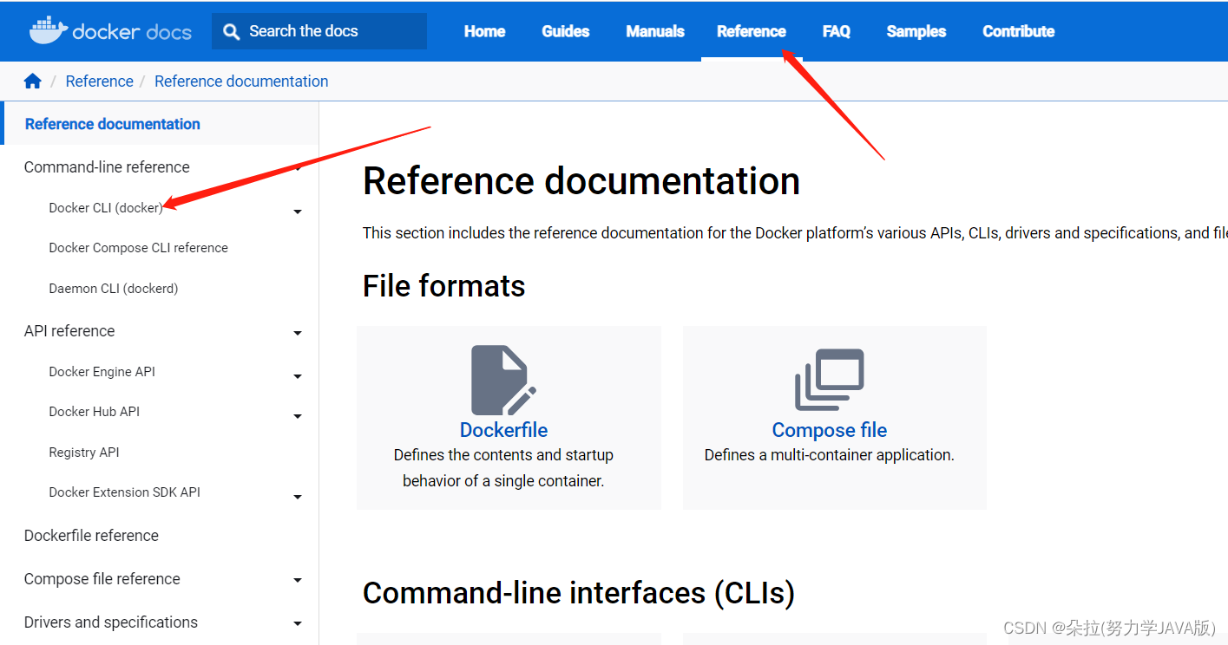Expand the Docker CLI (docker) arrow
This screenshot has width=1228, height=645.
pyautogui.click(x=298, y=212)
